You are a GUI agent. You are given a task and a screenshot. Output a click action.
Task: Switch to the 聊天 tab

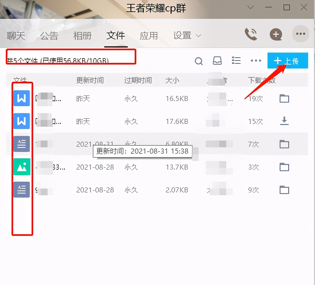coord(16,35)
